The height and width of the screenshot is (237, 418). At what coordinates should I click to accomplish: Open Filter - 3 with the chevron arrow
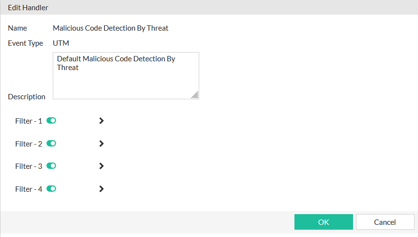(x=102, y=166)
